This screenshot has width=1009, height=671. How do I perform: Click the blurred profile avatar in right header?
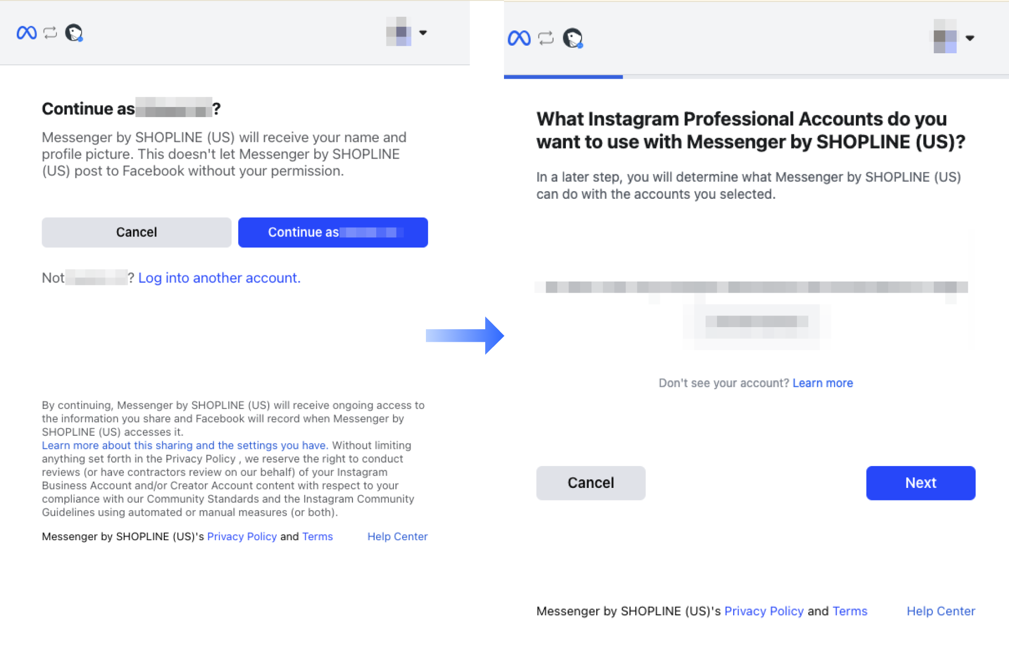[945, 37]
